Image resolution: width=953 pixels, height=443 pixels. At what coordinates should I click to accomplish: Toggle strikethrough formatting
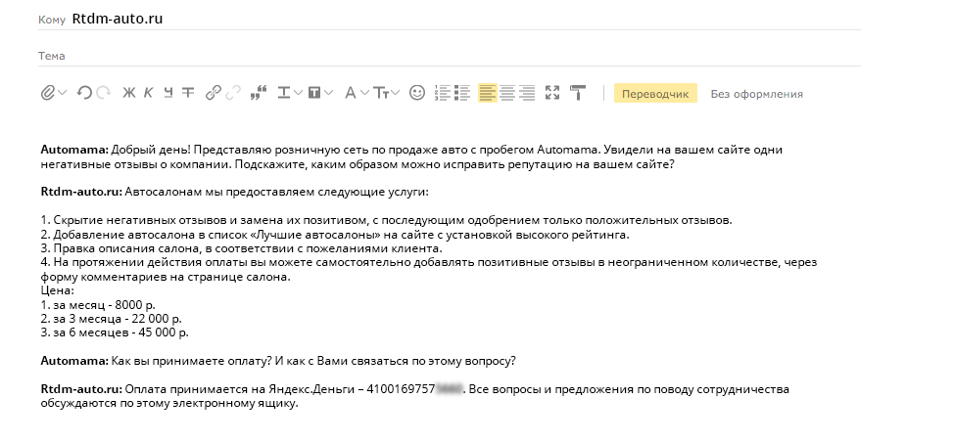[x=188, y=93]
